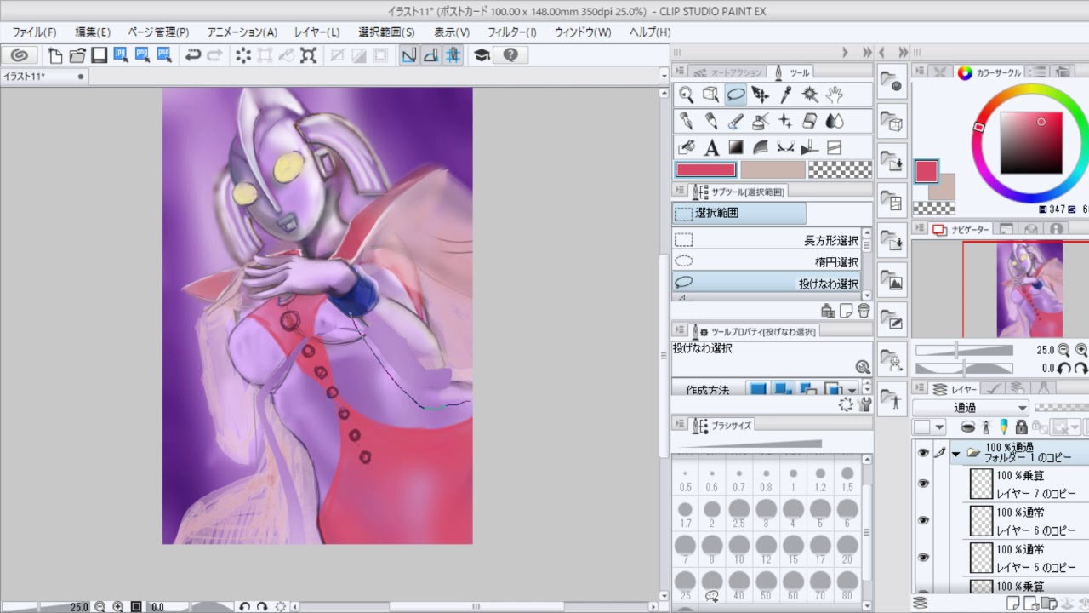Select the Eraser tool
This screenshot has height=613, width=1089.
(810, 121)
